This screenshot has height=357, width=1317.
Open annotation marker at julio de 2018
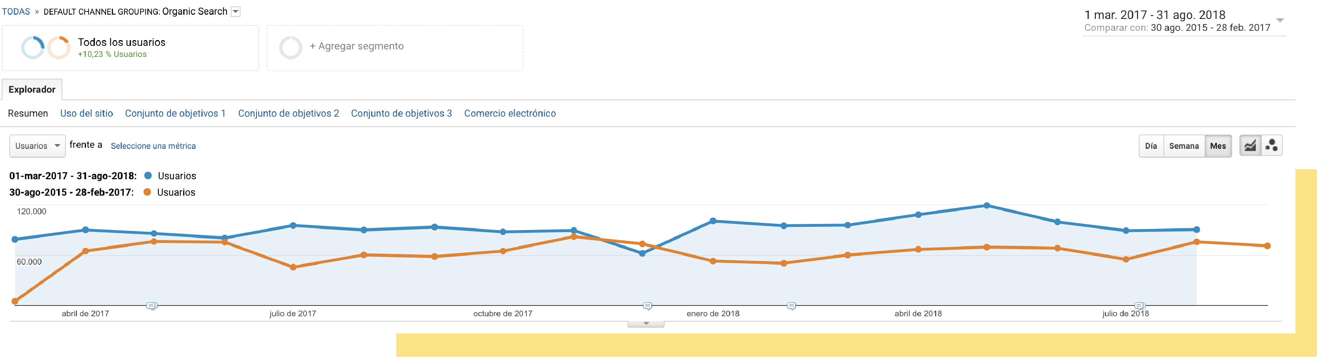(x=1139, y=306)
